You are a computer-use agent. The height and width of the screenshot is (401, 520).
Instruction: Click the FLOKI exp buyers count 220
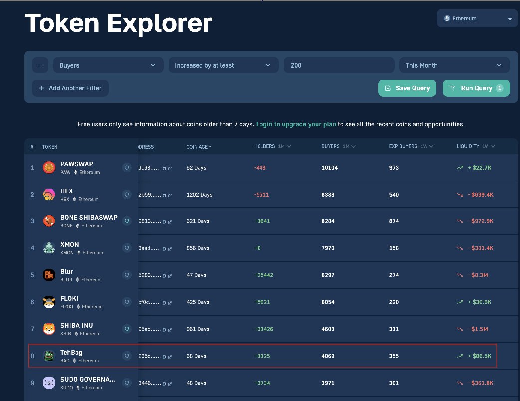394,302
